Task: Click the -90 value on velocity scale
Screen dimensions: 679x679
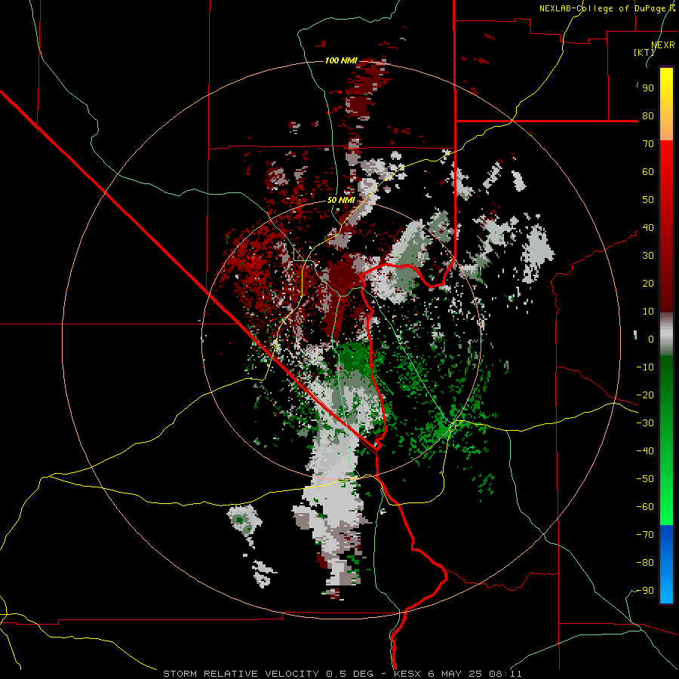Action: coord(645,591)
